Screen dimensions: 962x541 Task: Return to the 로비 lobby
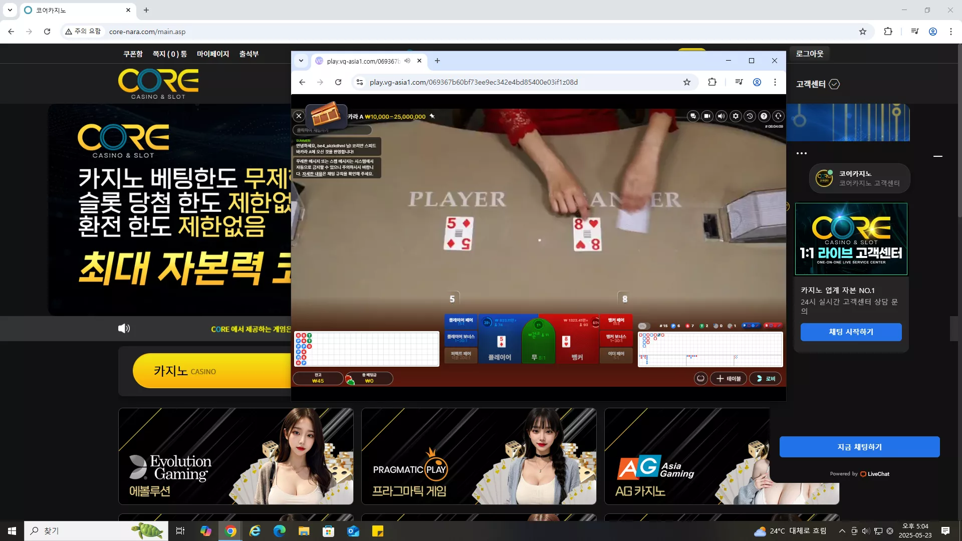[x=766, y=379]
